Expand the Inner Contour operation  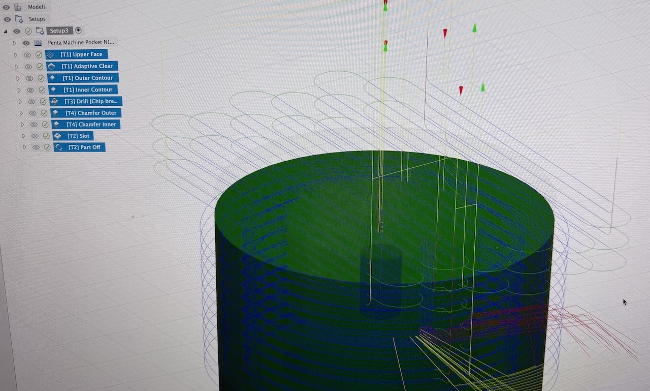pos(19,90)
